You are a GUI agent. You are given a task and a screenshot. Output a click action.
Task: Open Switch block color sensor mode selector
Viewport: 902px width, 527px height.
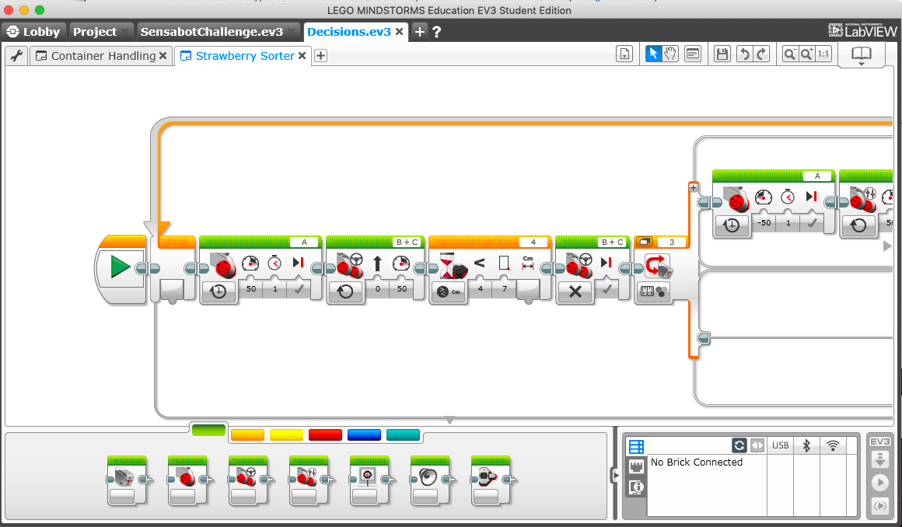(655, 291)
